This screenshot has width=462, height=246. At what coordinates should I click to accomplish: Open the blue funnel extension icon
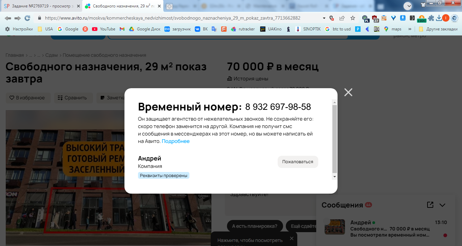click(x=393, y=18)
